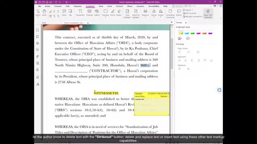Open Attachments panel in left sidebar

click(x=37, y=56)
